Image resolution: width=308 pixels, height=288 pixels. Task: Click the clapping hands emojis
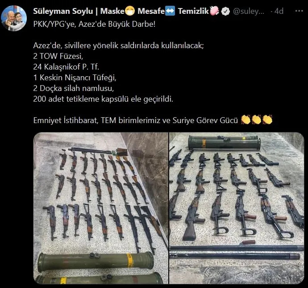[x=256, y=119]
